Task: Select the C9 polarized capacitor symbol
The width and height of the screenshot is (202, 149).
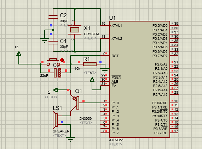Action: tap(57, 73)
